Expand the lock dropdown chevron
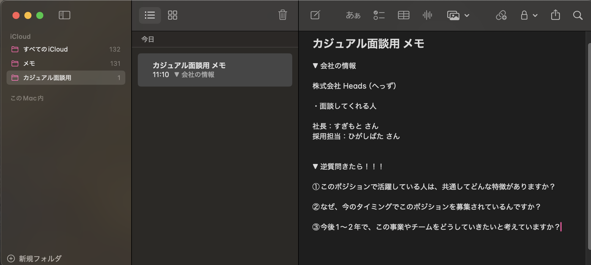Viewport: 591px width, 265px height. [535, 15]
